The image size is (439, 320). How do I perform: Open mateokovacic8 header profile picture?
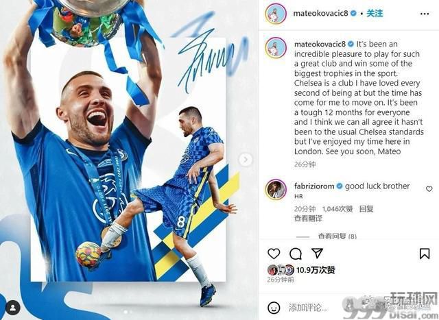click(276, 14)
